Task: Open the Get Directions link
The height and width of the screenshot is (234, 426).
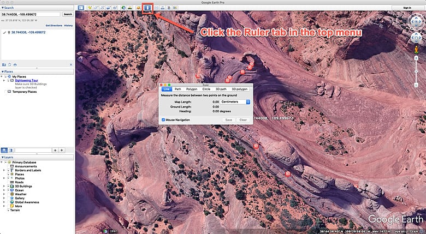Action: pyautogui.click(x=54, y=26)
